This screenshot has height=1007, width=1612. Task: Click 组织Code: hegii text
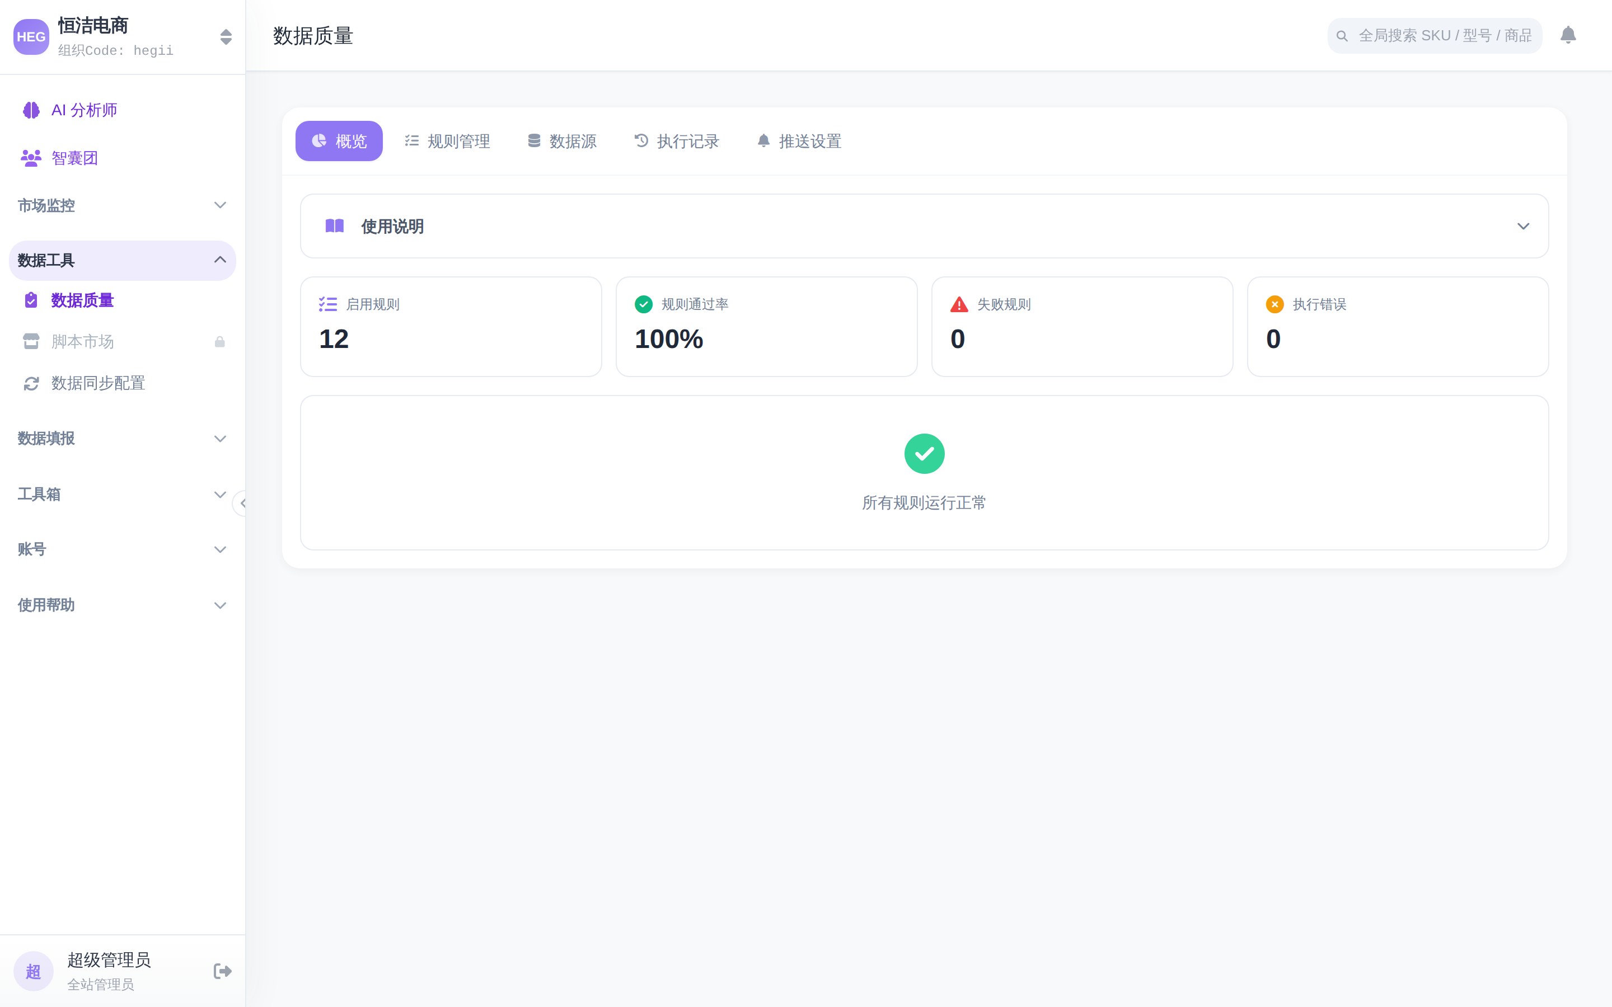(115, 50)
